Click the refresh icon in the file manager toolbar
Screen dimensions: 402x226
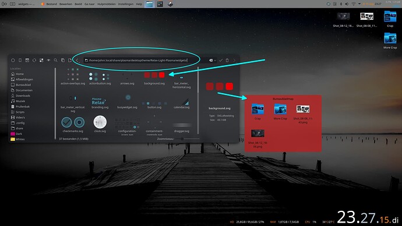pyautogui.click(x=34, y=60)
